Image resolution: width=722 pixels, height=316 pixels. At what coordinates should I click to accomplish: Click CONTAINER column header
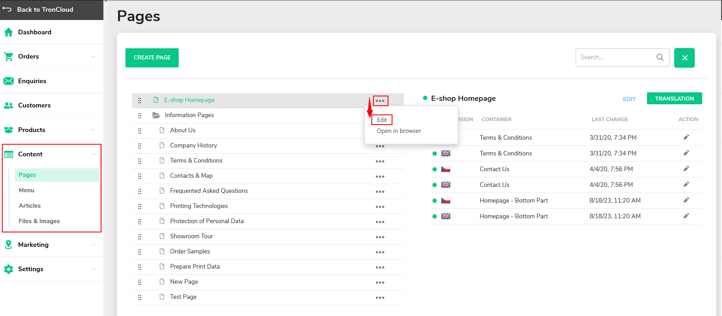point(497,119)
